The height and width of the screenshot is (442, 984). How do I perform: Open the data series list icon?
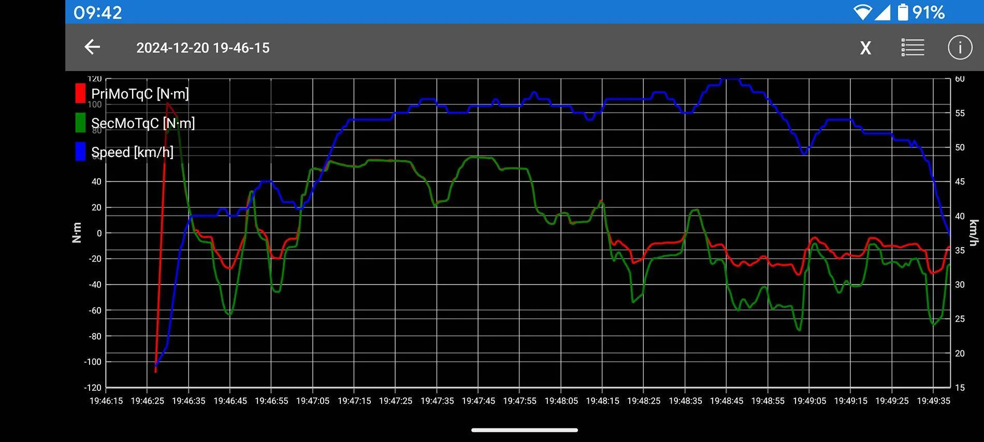(913, 47)
